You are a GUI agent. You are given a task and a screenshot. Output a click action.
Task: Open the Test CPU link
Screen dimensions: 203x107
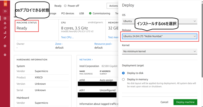tap(67, 37)
